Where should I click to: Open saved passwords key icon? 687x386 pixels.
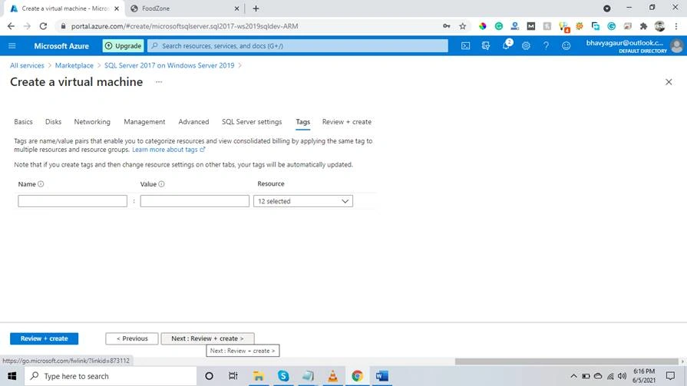(447, 26)
